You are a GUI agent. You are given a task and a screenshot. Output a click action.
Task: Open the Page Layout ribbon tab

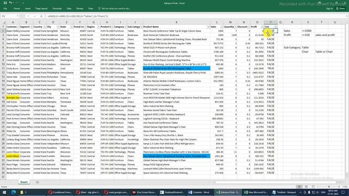(x=41, y=9)
